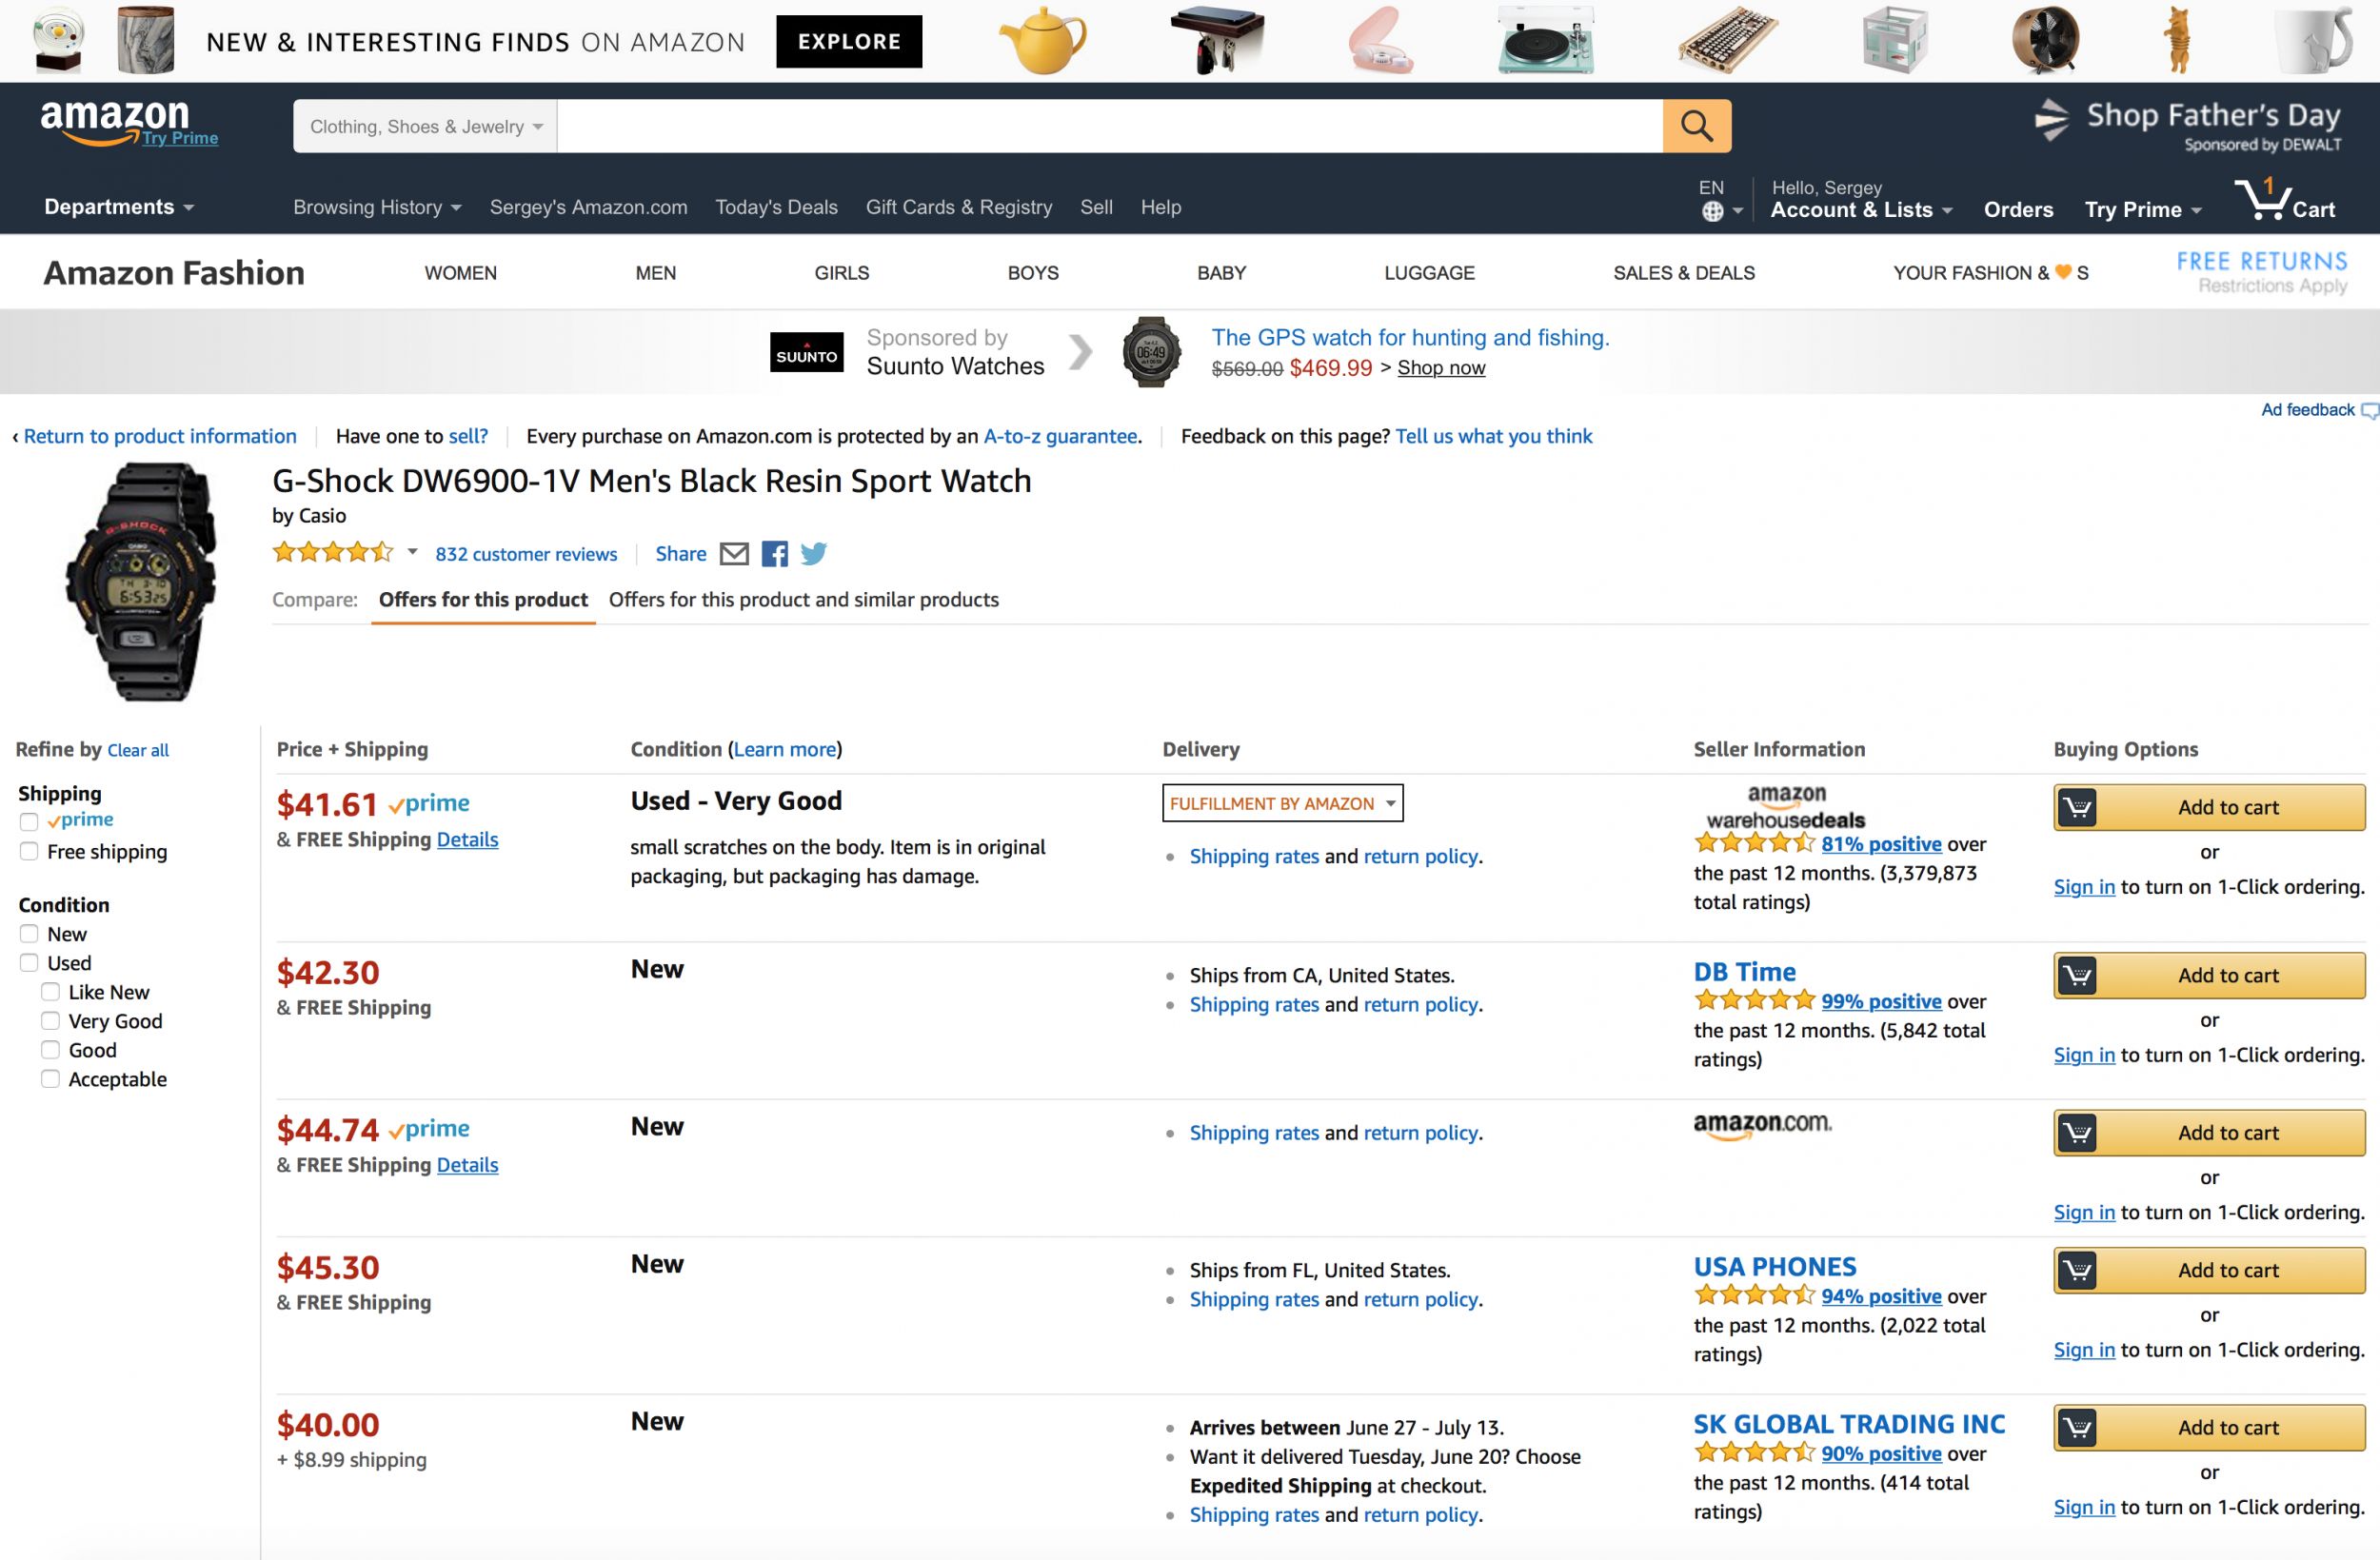This screenshot has width=2380, height=1560.
Task: Click the pink shell product image
Action: [x=1380, y=42]
